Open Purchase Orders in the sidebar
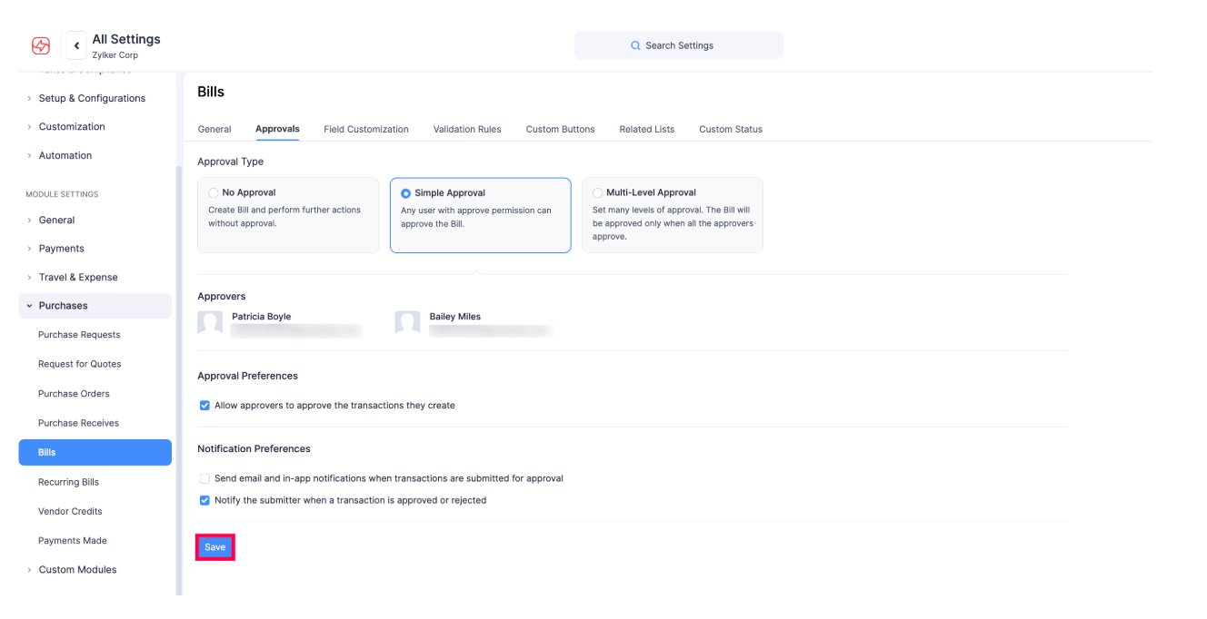The image size is (1207, 619). click(x=74, y=393)
